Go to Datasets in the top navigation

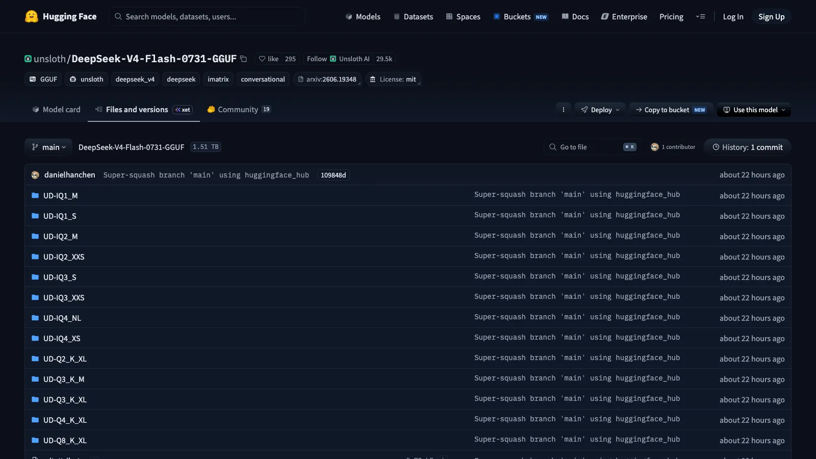[413, 16]
